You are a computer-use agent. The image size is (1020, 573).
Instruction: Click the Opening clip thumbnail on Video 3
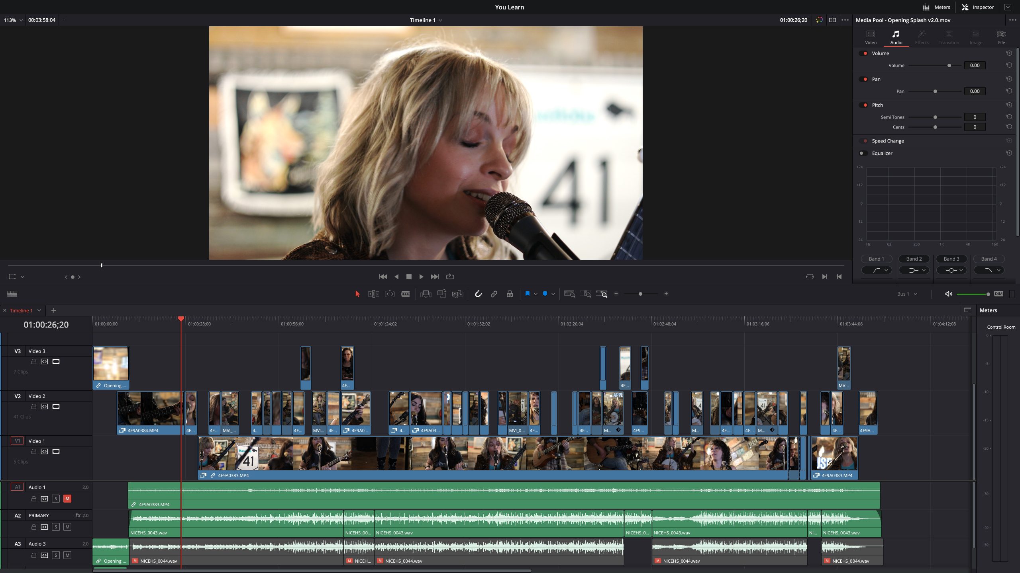(x=111, y=364)
